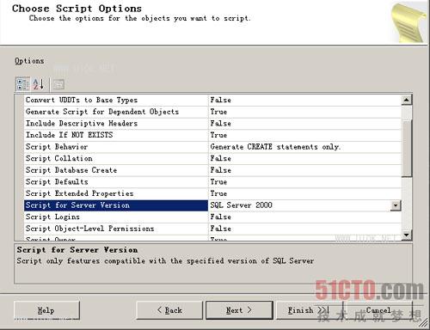Image resolution: width=430 pixels, height=330 pixels.
Task: Click False value of Include Descriptive Headers
Action: [x=305, y=124]
